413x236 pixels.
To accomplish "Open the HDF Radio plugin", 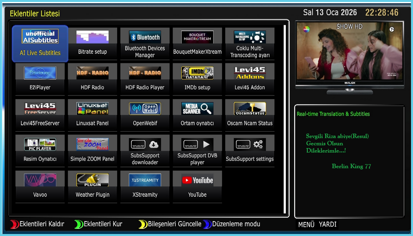I will (x=92, y=79).
